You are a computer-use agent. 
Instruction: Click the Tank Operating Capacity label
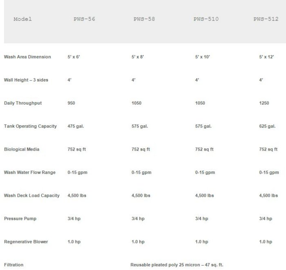tap(30, 126)
